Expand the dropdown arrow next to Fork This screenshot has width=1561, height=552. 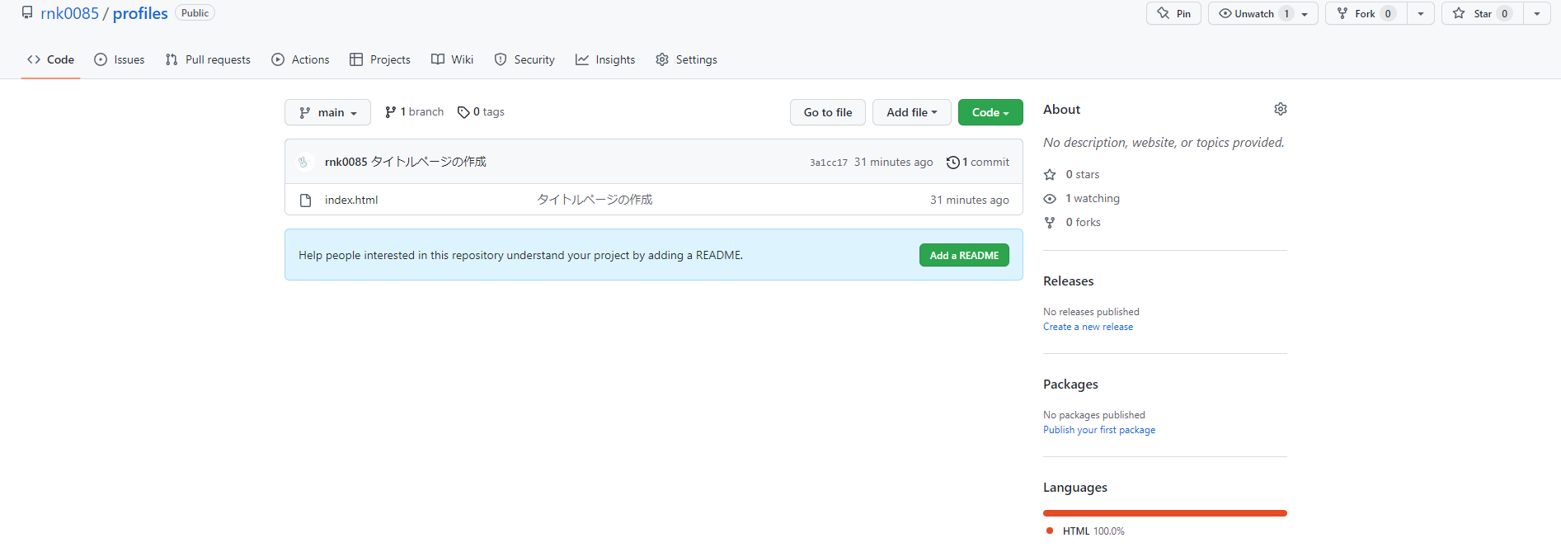click(1421, 13)
